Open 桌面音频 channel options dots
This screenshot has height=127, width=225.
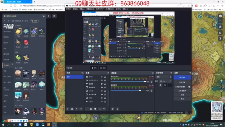(x=151, y=91)
